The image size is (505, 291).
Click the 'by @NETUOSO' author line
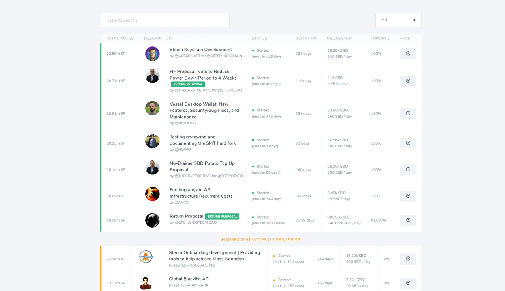pos(183,123)
